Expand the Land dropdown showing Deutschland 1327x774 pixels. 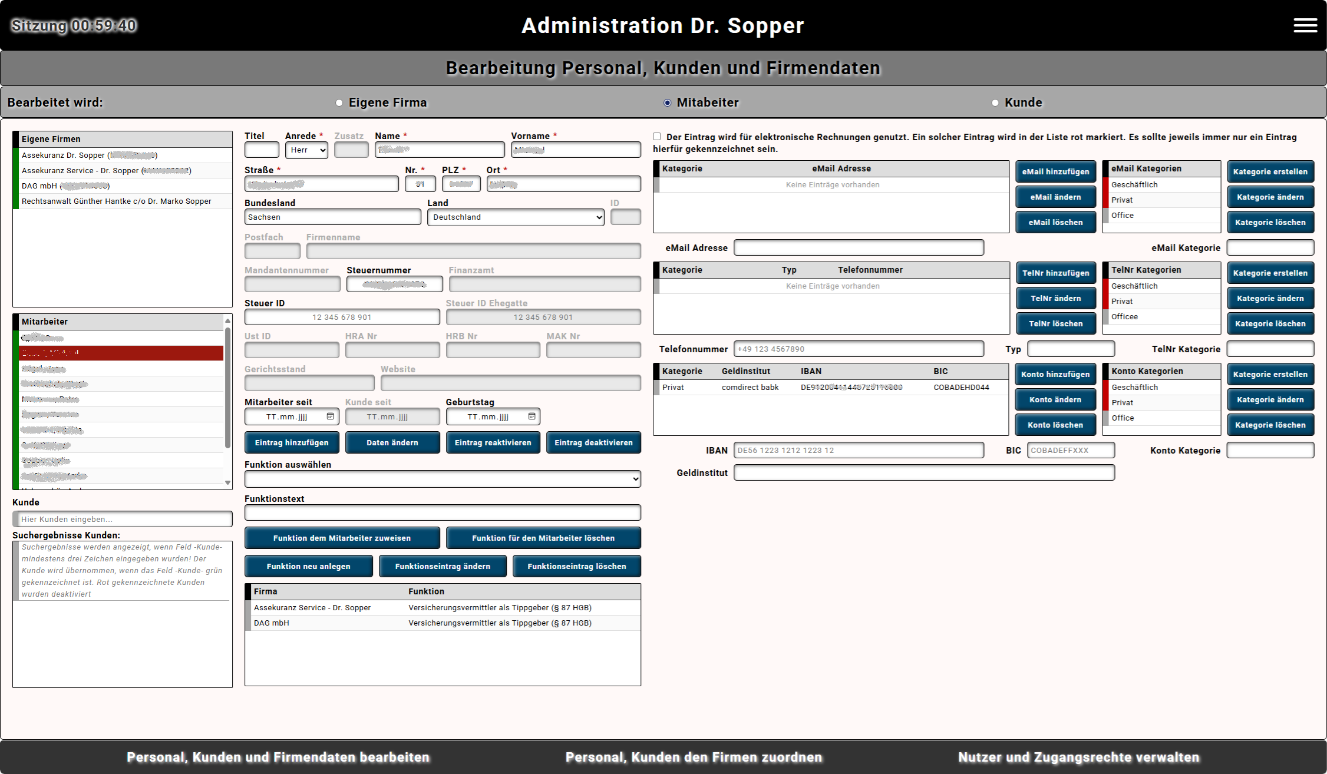point(515,217)
